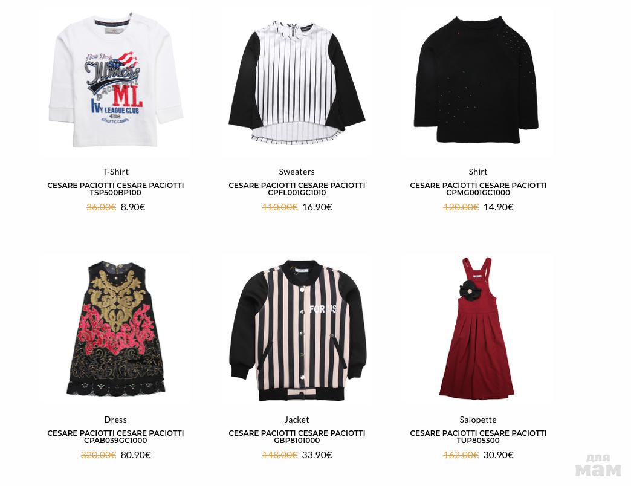Click the T-Shirt category label
The image size is (631, 486).
click(x=115, y=172)
